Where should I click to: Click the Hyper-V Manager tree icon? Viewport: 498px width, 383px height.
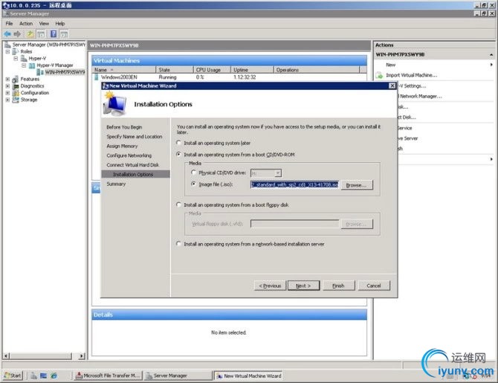[32, 65]
